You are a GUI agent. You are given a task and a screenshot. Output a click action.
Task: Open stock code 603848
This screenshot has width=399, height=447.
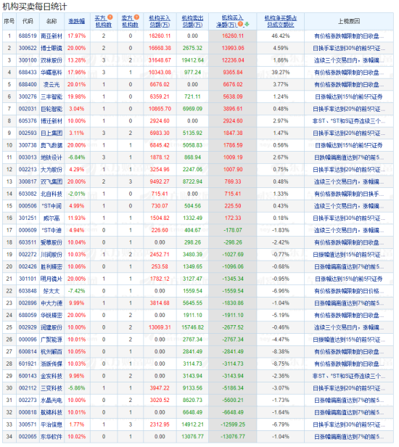point(28,291)
